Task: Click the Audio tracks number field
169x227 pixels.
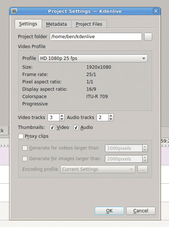Action: tap(102, 118)
